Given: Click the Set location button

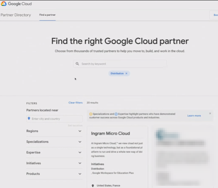Looking at the screenshot, I should tap(75, 125).
